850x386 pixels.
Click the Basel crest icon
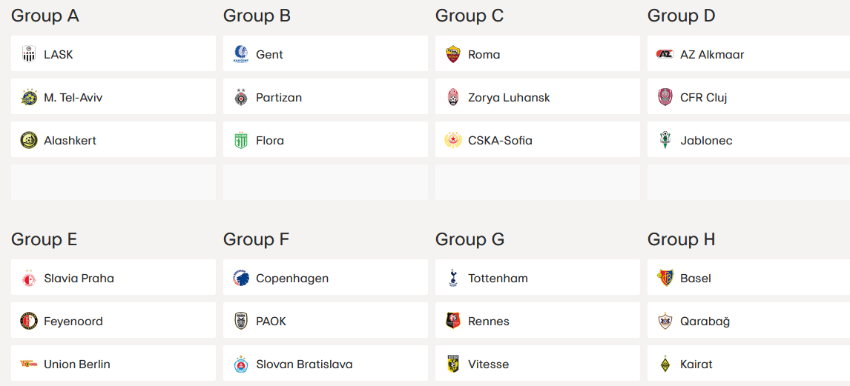point(665,278)
